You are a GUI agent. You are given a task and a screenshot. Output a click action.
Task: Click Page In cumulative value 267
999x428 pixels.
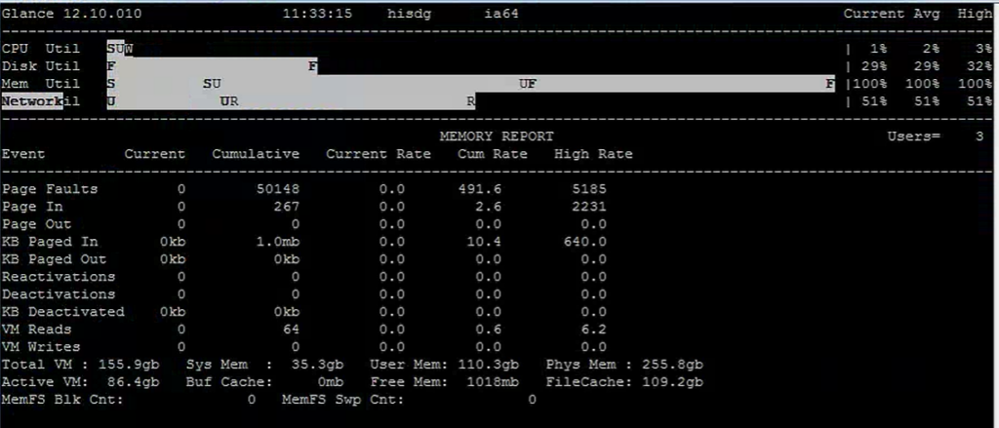pyautogui.click(x=287, y=207)
